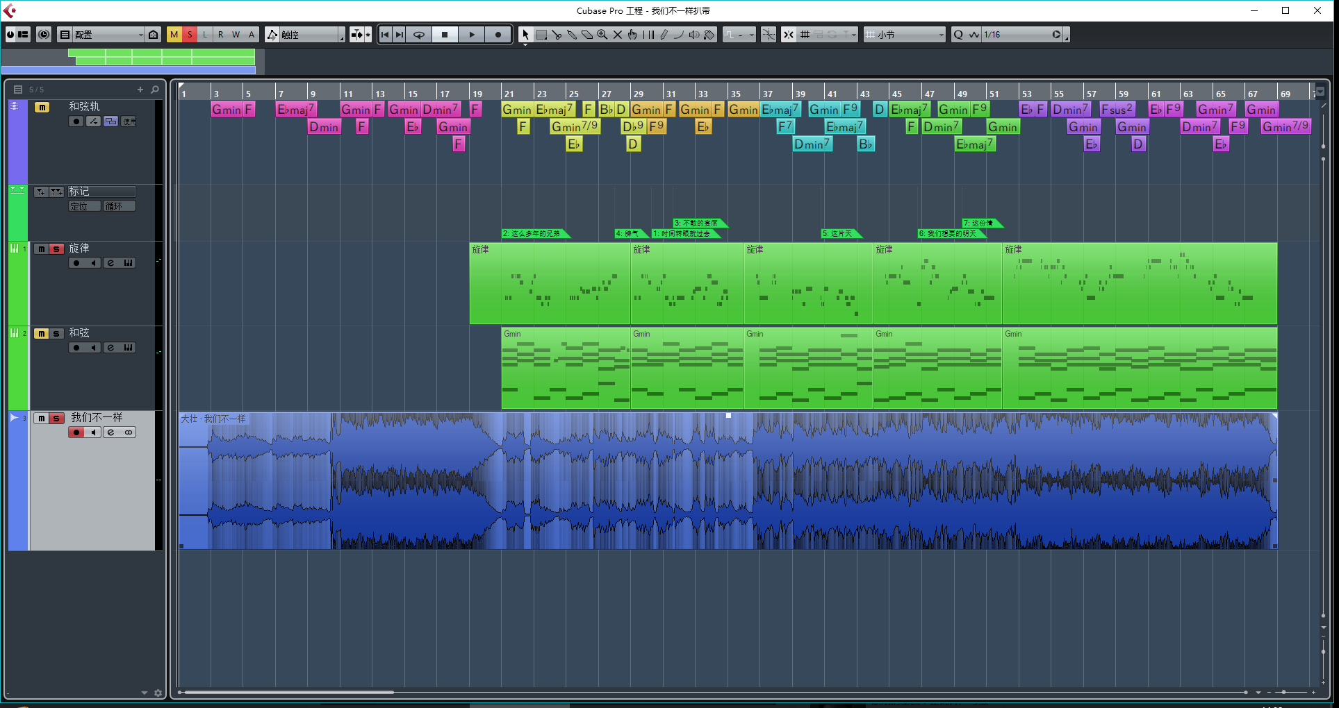This screenshot has width=1339, height=708.
Task: Toggle Snap to Zero Crossing
Action: [x=769, y=34]
